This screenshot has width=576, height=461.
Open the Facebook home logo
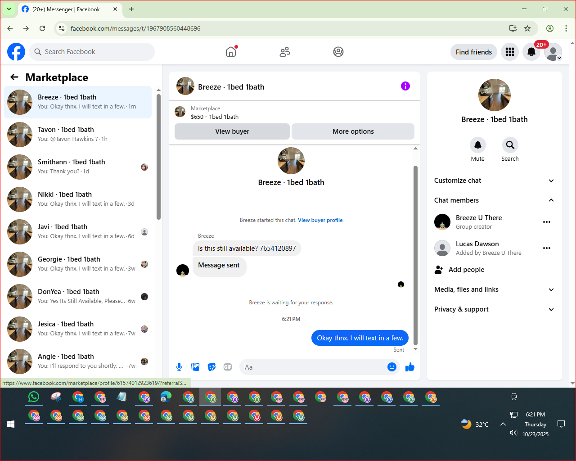coord(16,52)
